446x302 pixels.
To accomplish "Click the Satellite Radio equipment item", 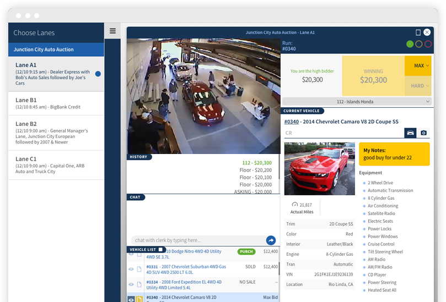I will click(381, 213).
